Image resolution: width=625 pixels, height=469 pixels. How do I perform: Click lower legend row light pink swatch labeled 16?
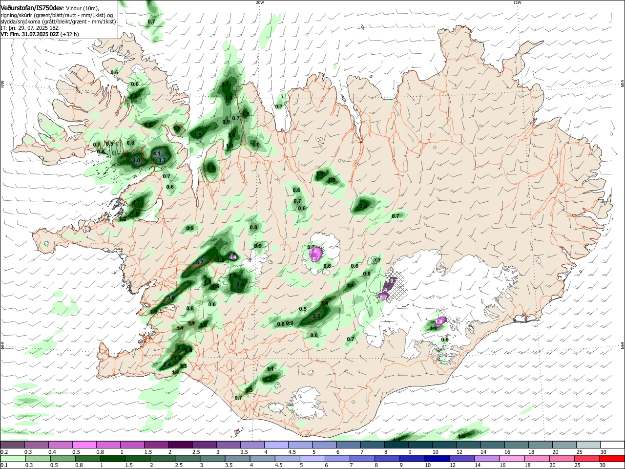coord(512,459)
